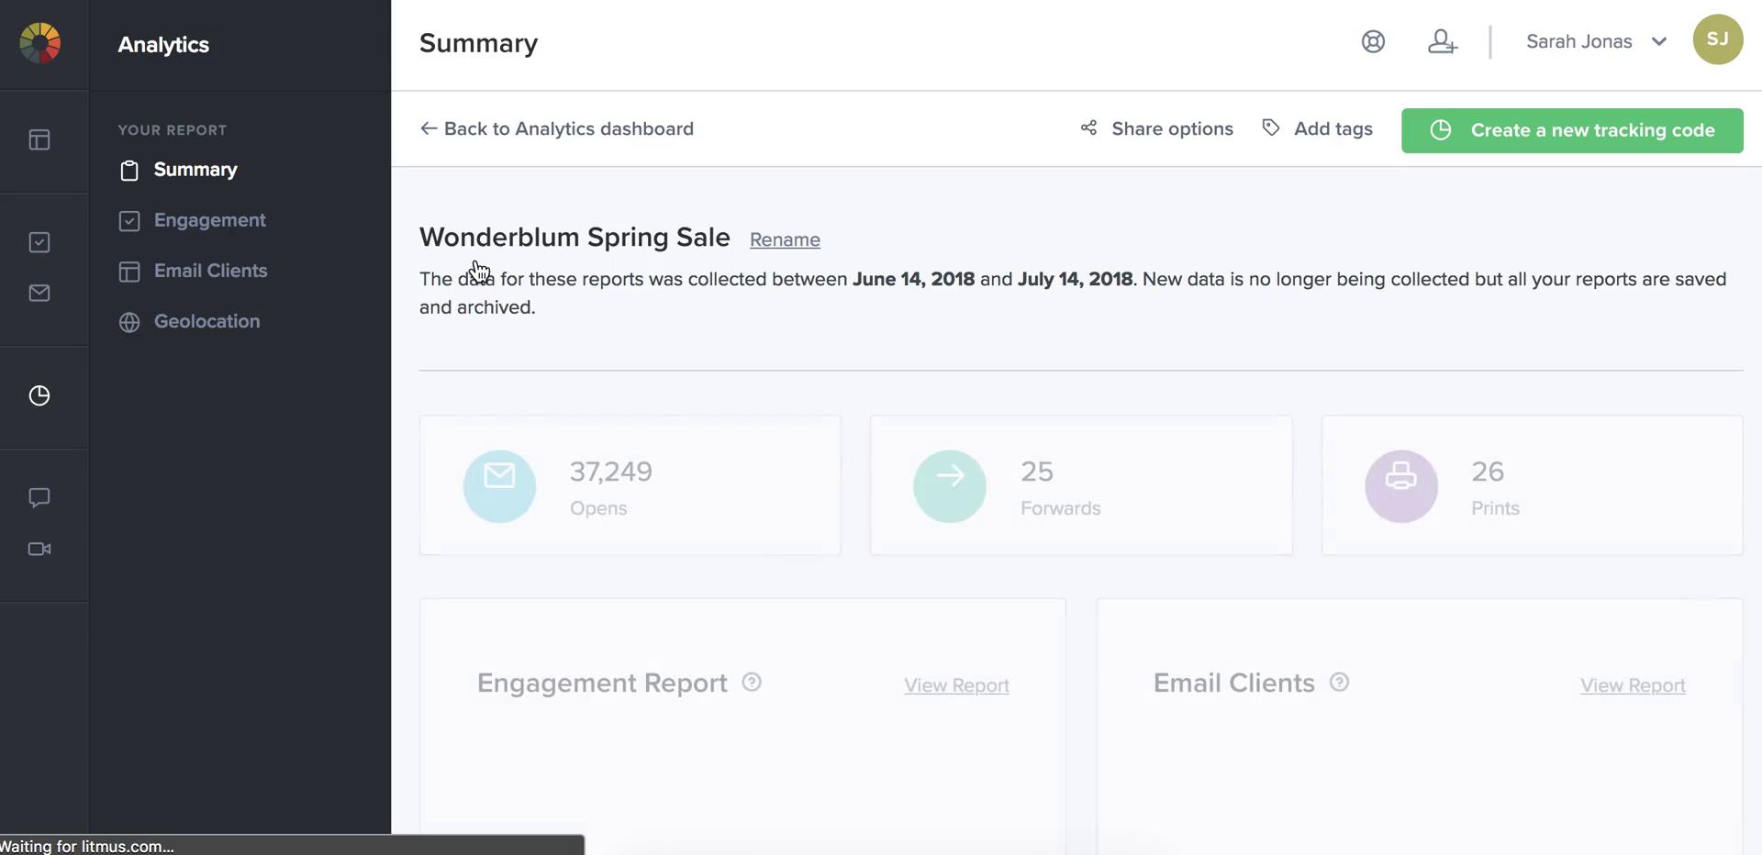Open the video camera icon in left rail
The height and width of the screenshot is (855, 1762).
pos(39,549)
